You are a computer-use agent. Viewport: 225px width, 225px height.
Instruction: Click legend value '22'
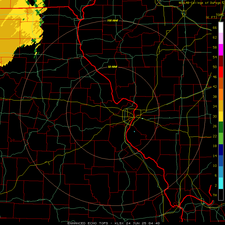(215, 136)
